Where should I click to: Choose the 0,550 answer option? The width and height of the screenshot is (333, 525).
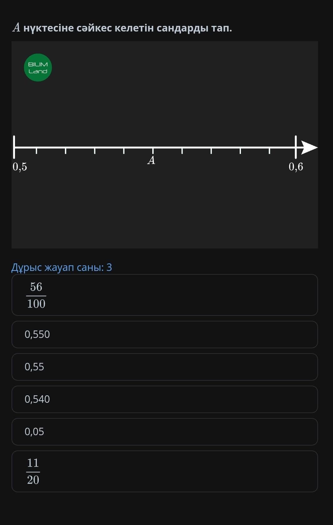point(164,335)
